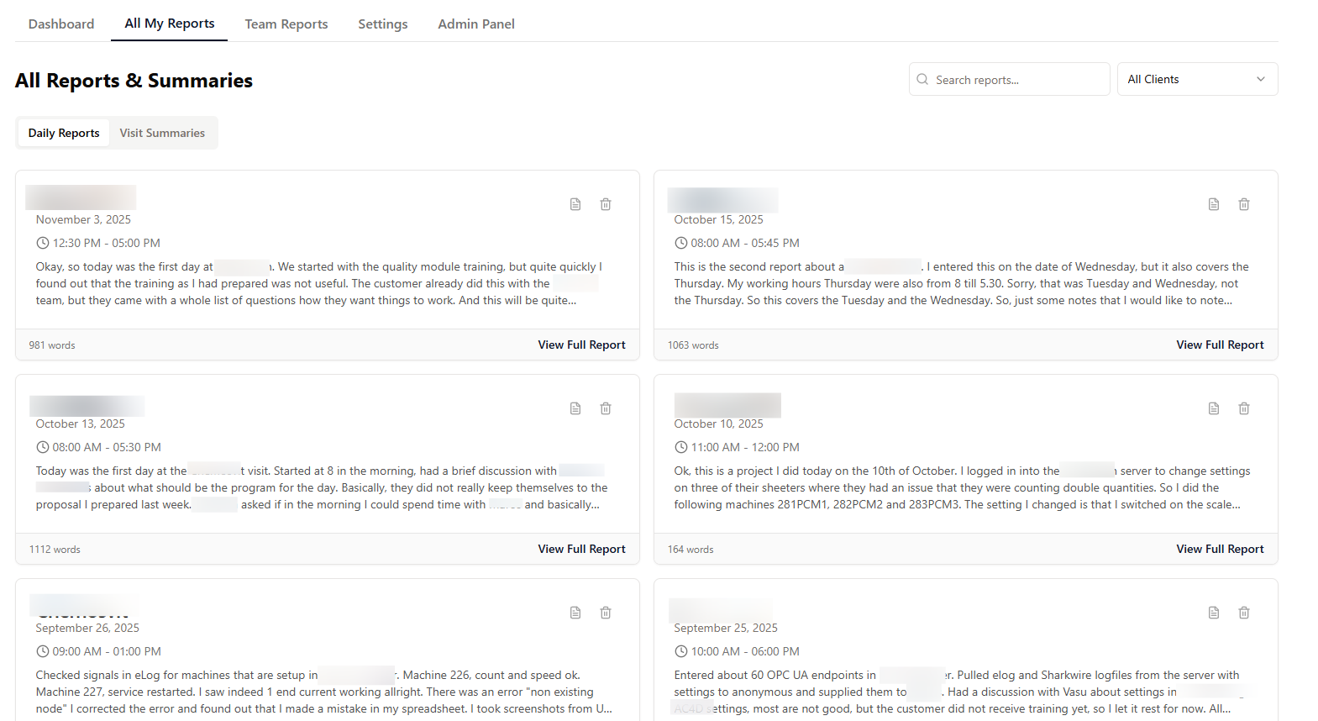Delete the September 25, 2025 report

click(x=1244, y=613)
